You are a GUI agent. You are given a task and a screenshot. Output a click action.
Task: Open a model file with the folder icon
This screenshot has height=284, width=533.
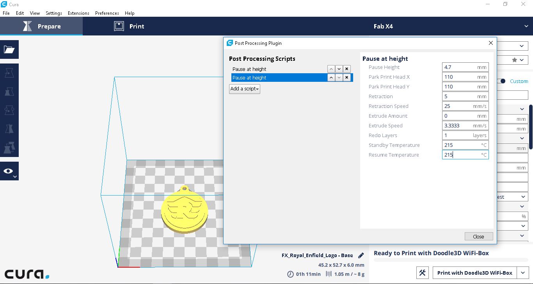pyautogui.click(x=9, y=49)
